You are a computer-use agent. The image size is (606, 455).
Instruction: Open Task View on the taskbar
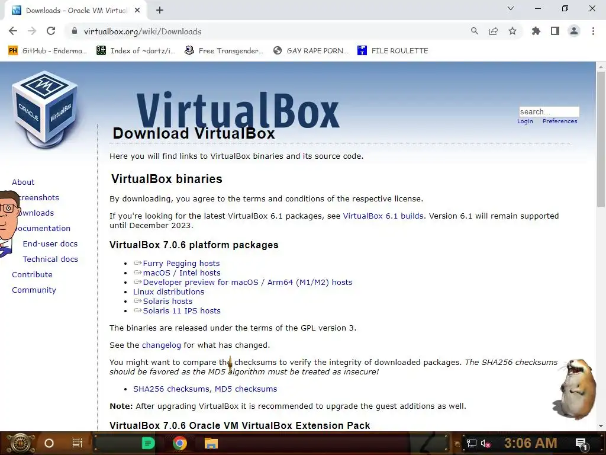(x=78, y=443)
